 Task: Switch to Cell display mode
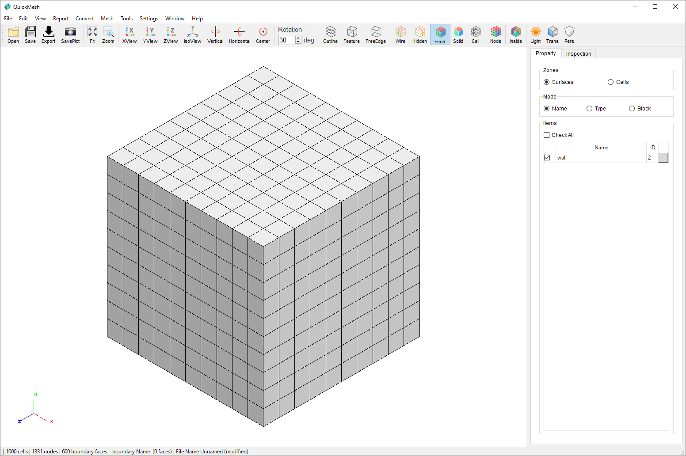point(476,34)
